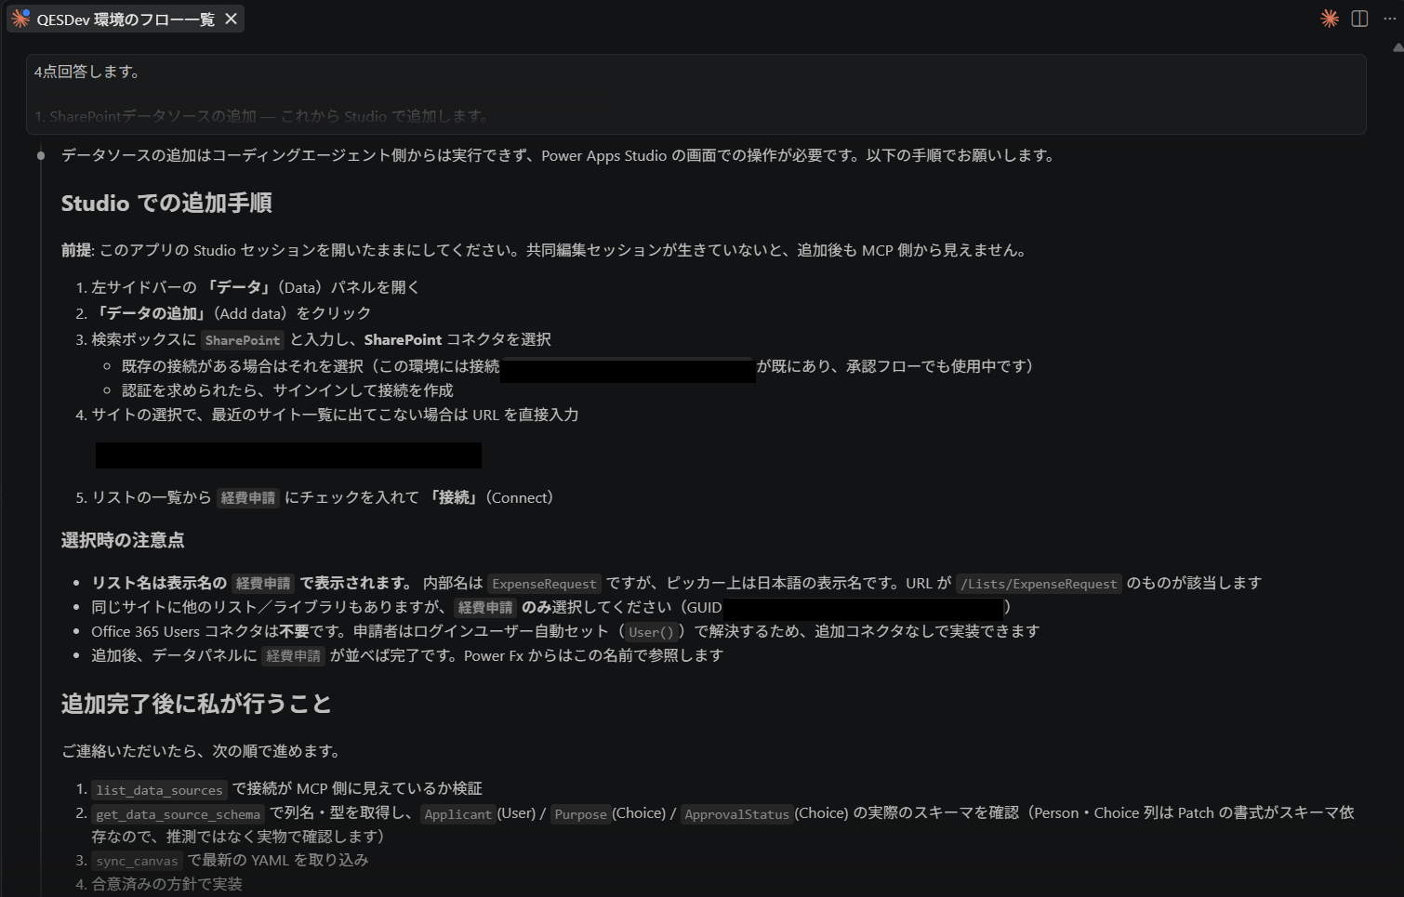Split the editor with the layout icon
This screenshot has width=1404, height=897.
[1359, 19]
